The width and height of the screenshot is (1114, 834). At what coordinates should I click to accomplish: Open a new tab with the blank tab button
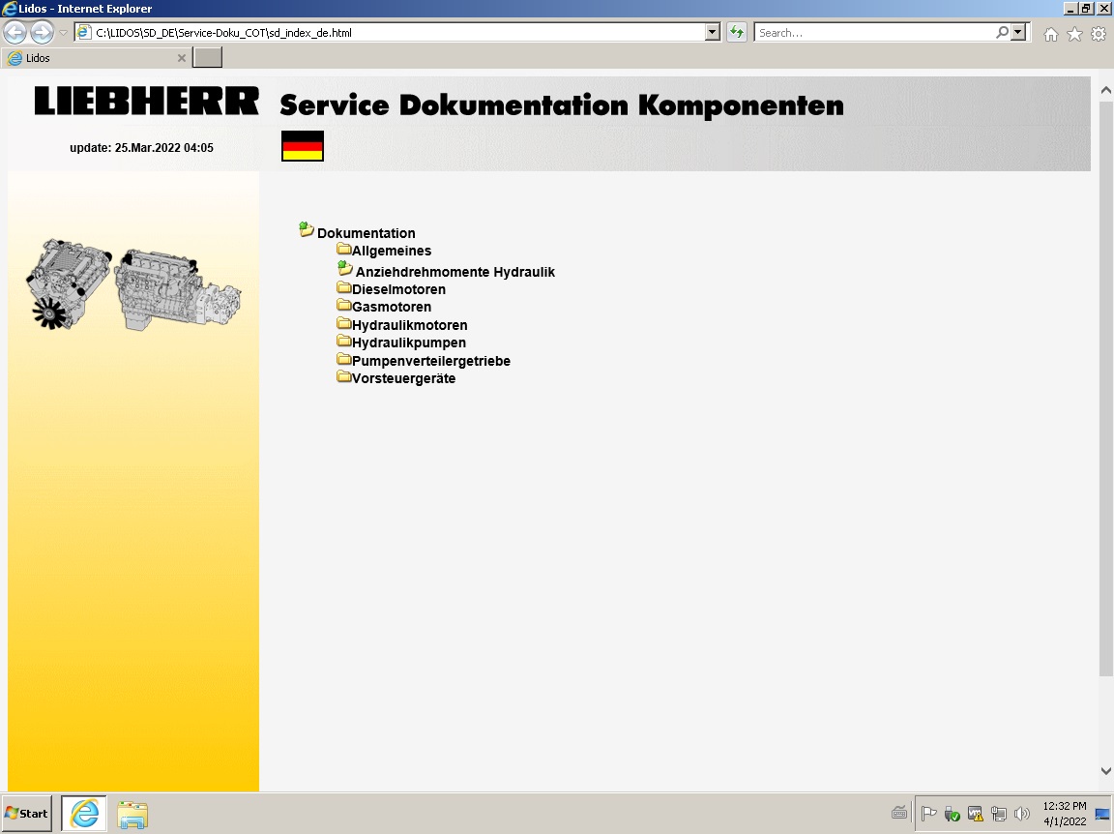(x=208, y=58)
